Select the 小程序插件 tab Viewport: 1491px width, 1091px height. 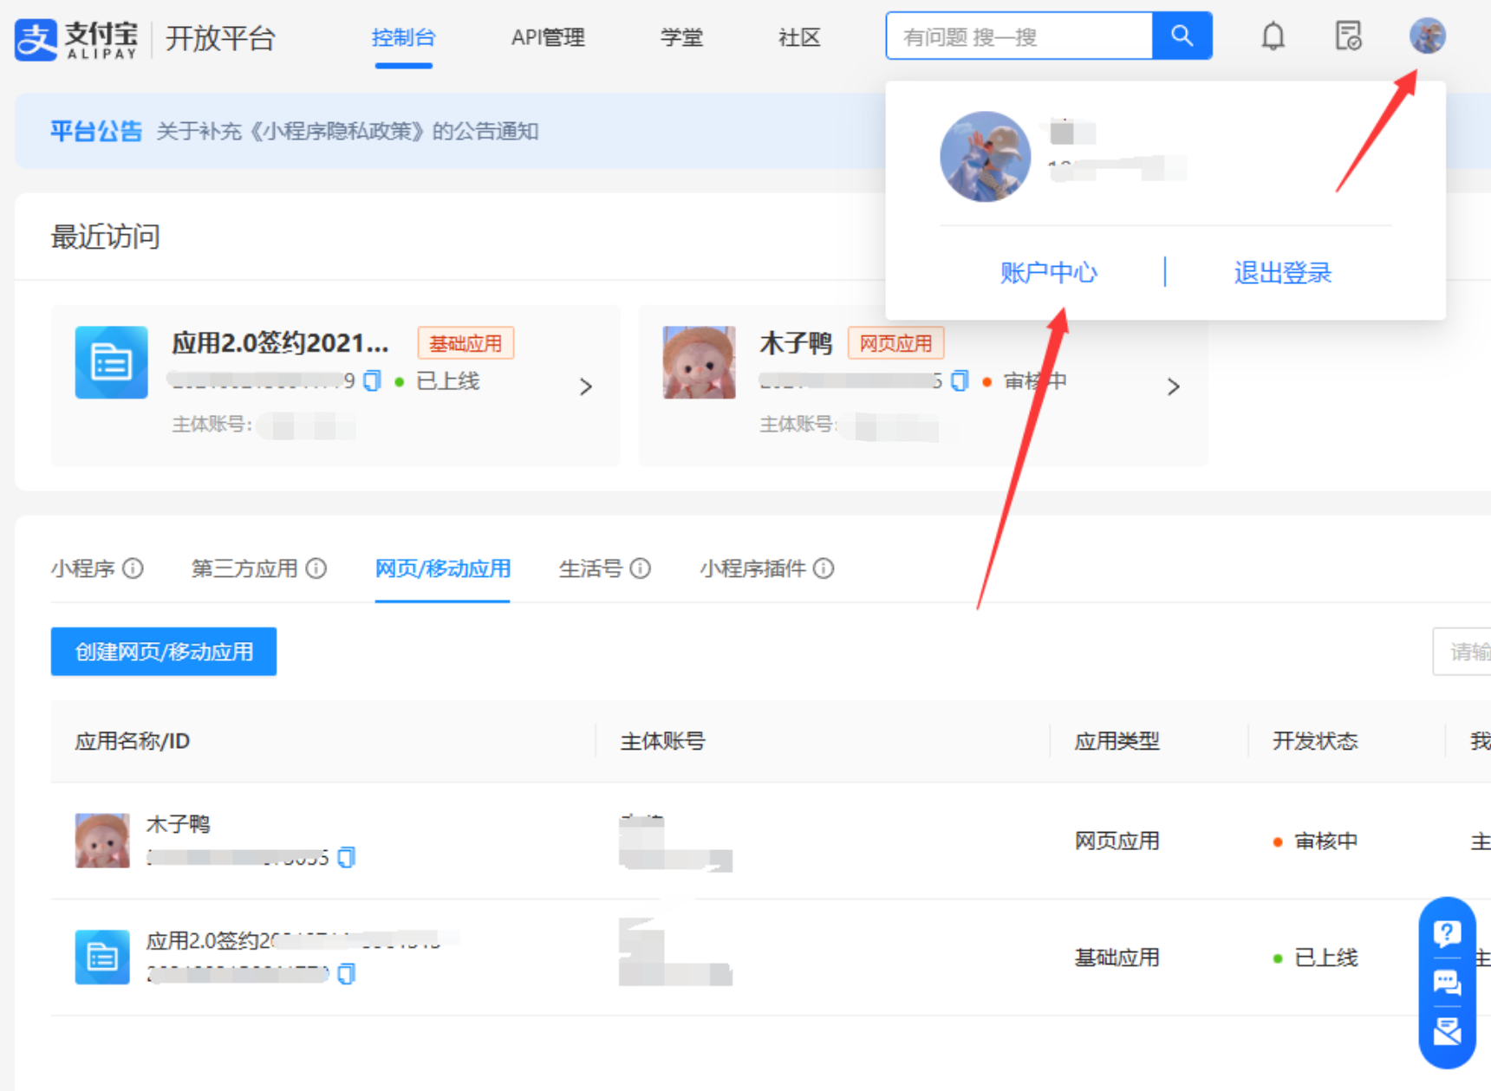752,568
